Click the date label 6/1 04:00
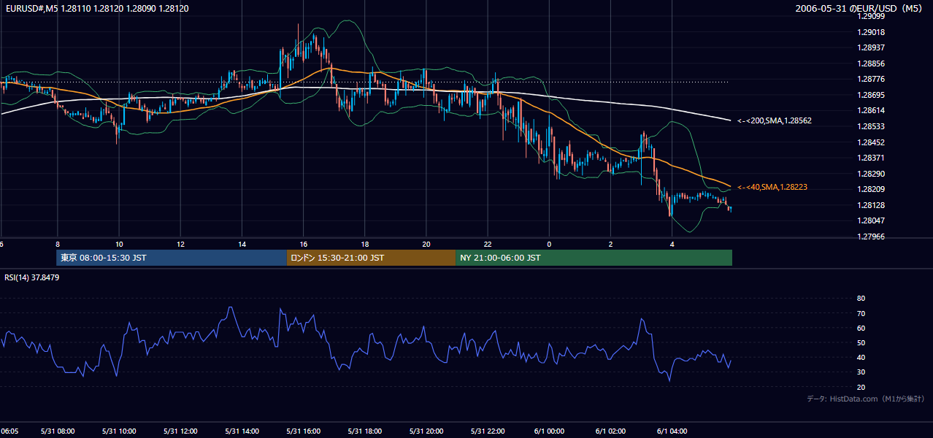Image resolution: width=933 pixels, height=438 pixels. pyautogui.click(x=672, y=431)
